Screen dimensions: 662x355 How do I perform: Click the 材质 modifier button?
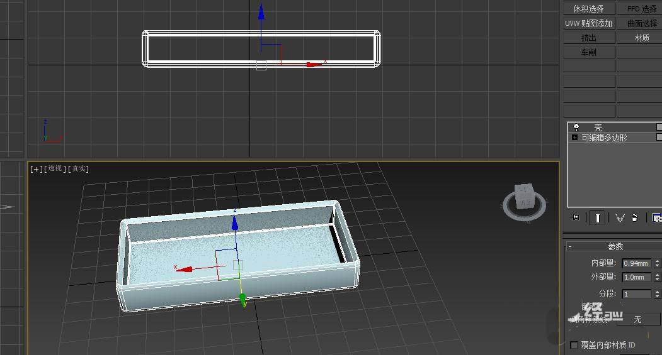coord(639,38)
